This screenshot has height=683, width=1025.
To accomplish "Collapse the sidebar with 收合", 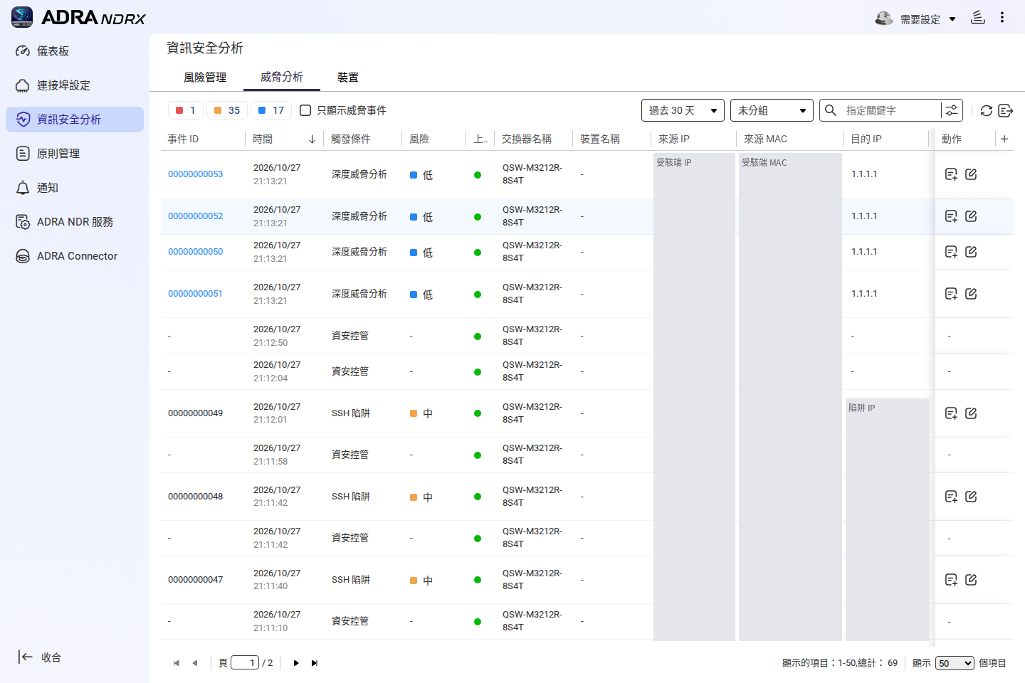I will coord(40,657).
